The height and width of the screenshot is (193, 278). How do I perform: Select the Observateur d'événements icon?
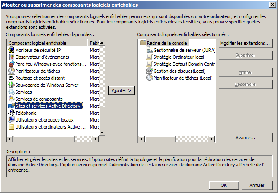(x=11, y=57)
